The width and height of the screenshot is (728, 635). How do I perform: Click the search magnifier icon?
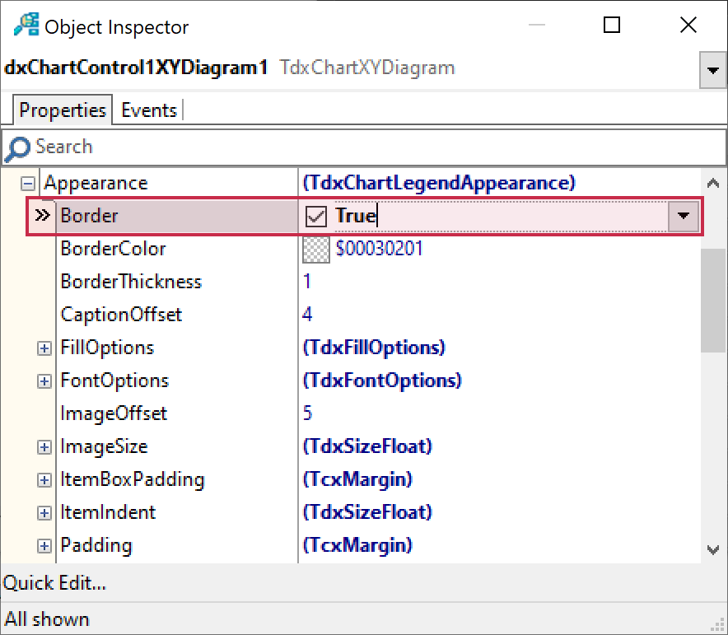[x=17, y=148]
